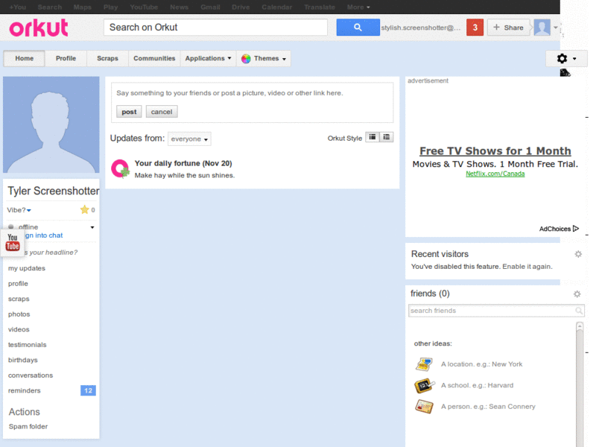Open birthdays in sidebar
The width and height of the screenshot is (596, 447).
[23, 360]
